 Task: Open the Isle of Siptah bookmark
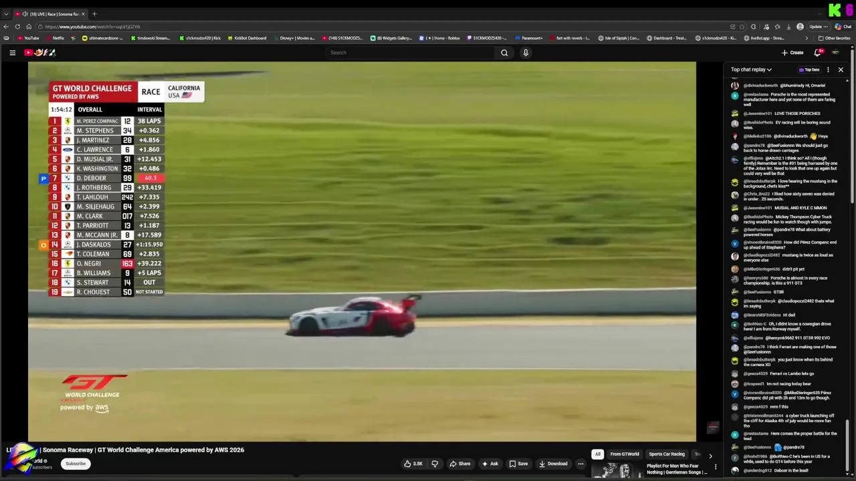[619, 38]
